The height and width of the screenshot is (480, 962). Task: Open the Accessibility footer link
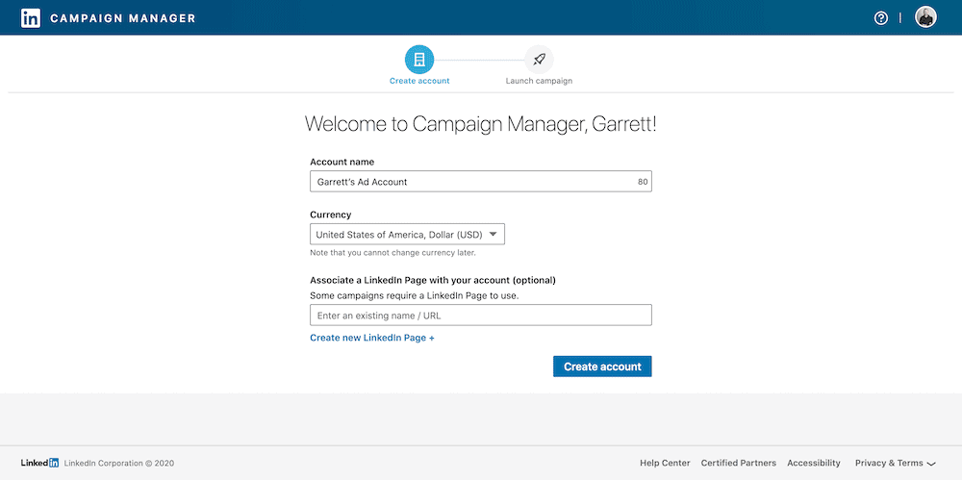click(x=814, y=463)
